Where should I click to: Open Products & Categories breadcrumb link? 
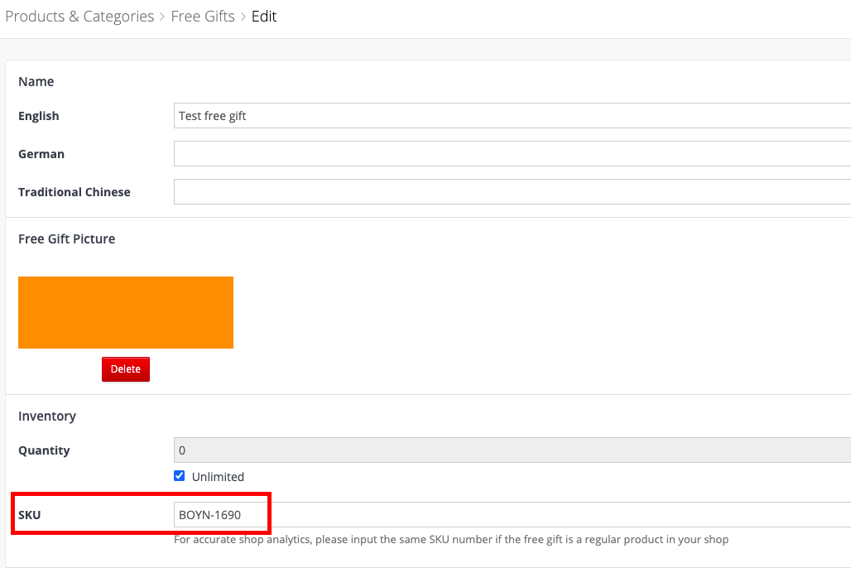pos(79,17)
